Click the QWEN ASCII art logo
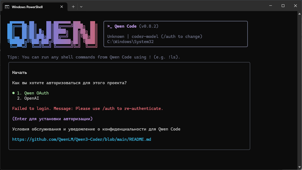This screenshot has height=170, width=302. click(x=52, y=34)
